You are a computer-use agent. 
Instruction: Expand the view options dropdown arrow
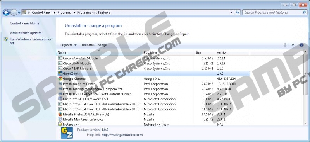click(x=293, y=45)
